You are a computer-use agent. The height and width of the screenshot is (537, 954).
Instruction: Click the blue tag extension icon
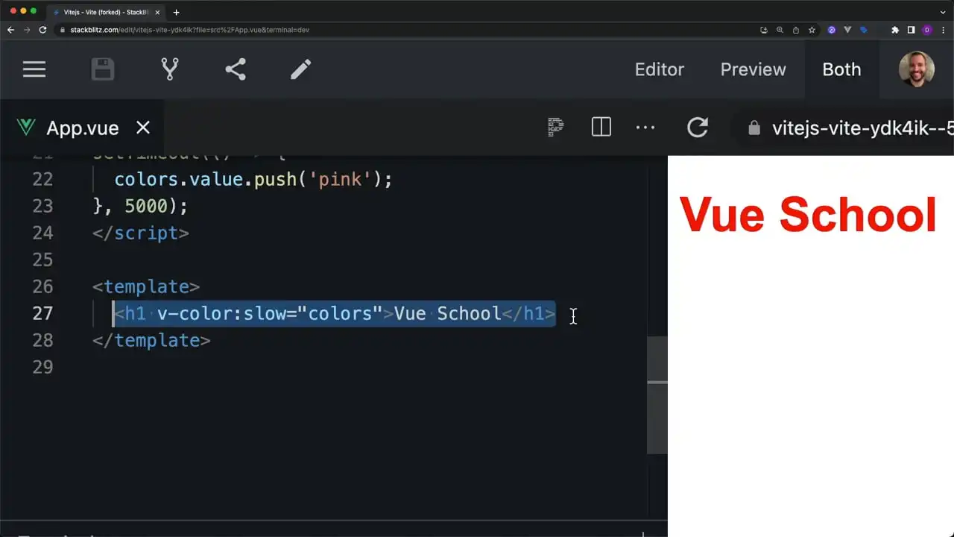click(864, 30)
